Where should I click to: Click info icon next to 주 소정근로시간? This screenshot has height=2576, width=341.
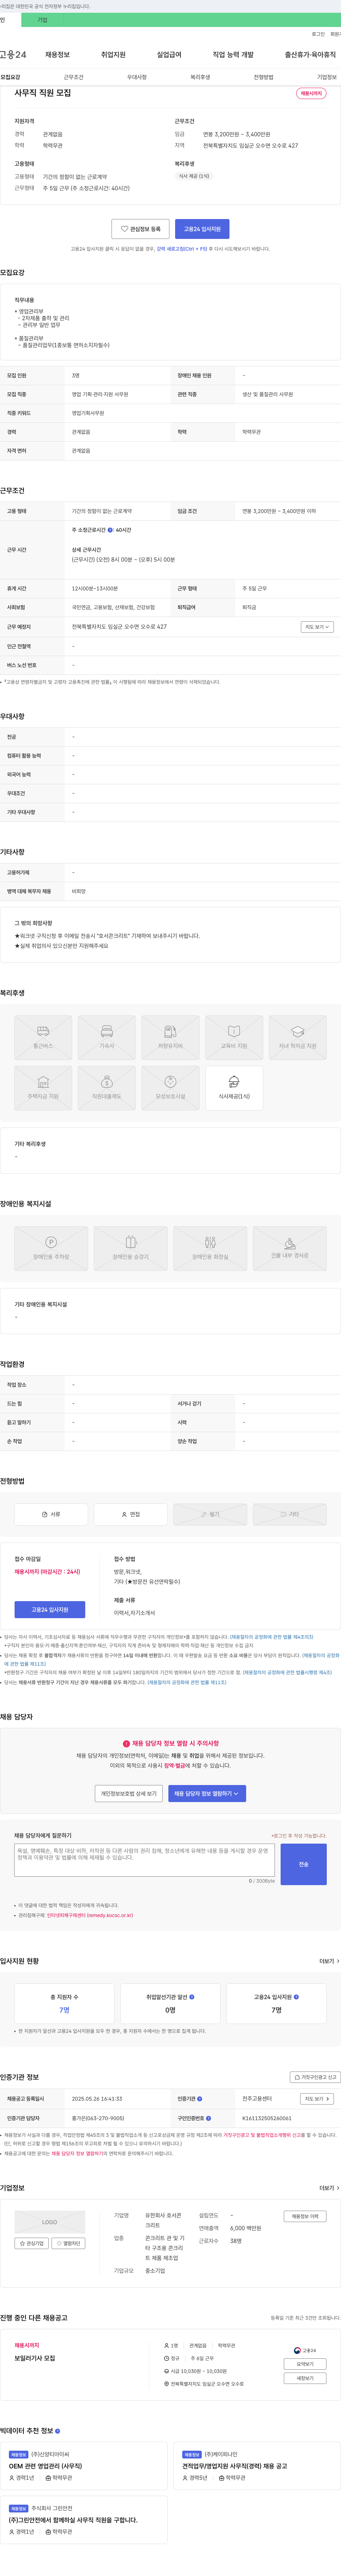(x=110, y=530)
